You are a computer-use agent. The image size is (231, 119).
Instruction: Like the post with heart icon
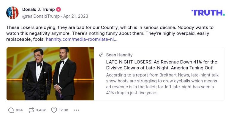[x=54, y=110]
